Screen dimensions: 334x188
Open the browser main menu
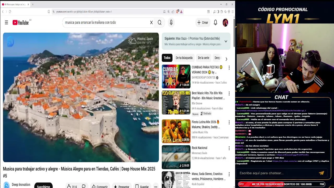tap(232, 11)
